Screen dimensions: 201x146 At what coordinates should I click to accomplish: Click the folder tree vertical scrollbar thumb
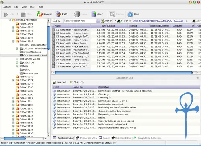pos(49,38)
